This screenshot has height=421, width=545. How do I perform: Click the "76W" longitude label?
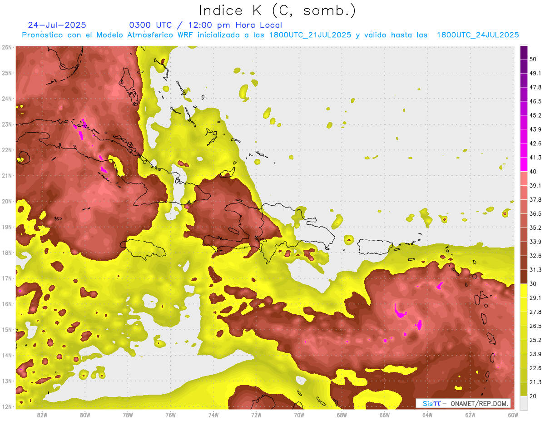170,415
